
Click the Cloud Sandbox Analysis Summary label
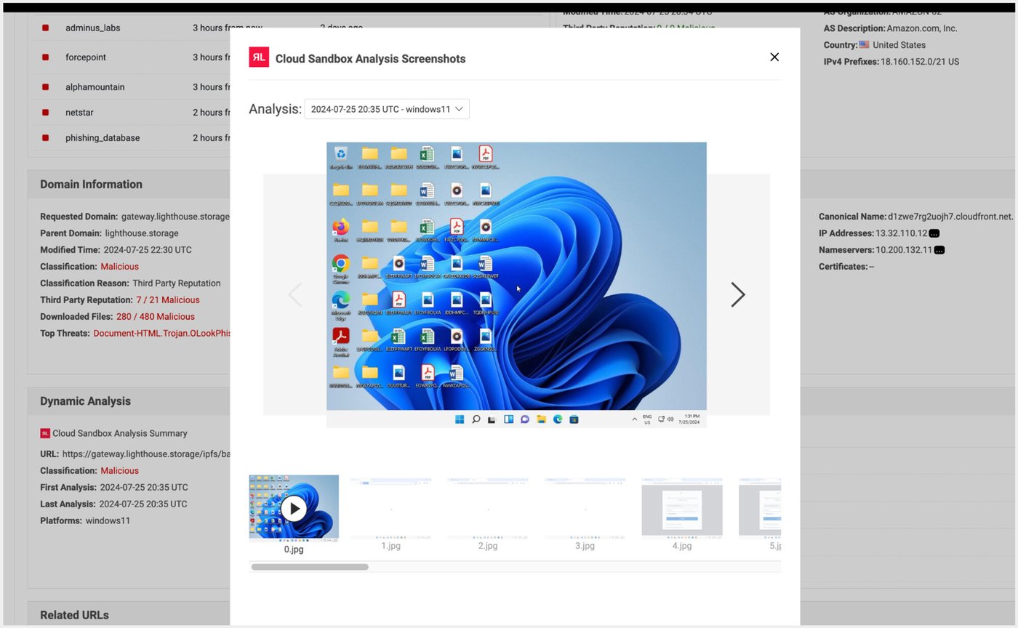pyautogui.click(x=120, y=433)
